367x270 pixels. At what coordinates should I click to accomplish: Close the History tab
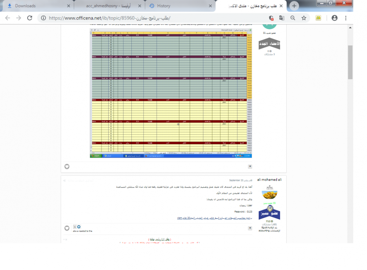(210, 6)
